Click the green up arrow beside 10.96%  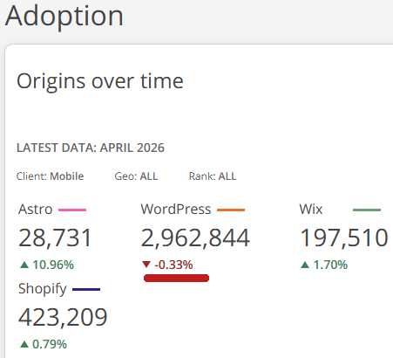[24, 265]
